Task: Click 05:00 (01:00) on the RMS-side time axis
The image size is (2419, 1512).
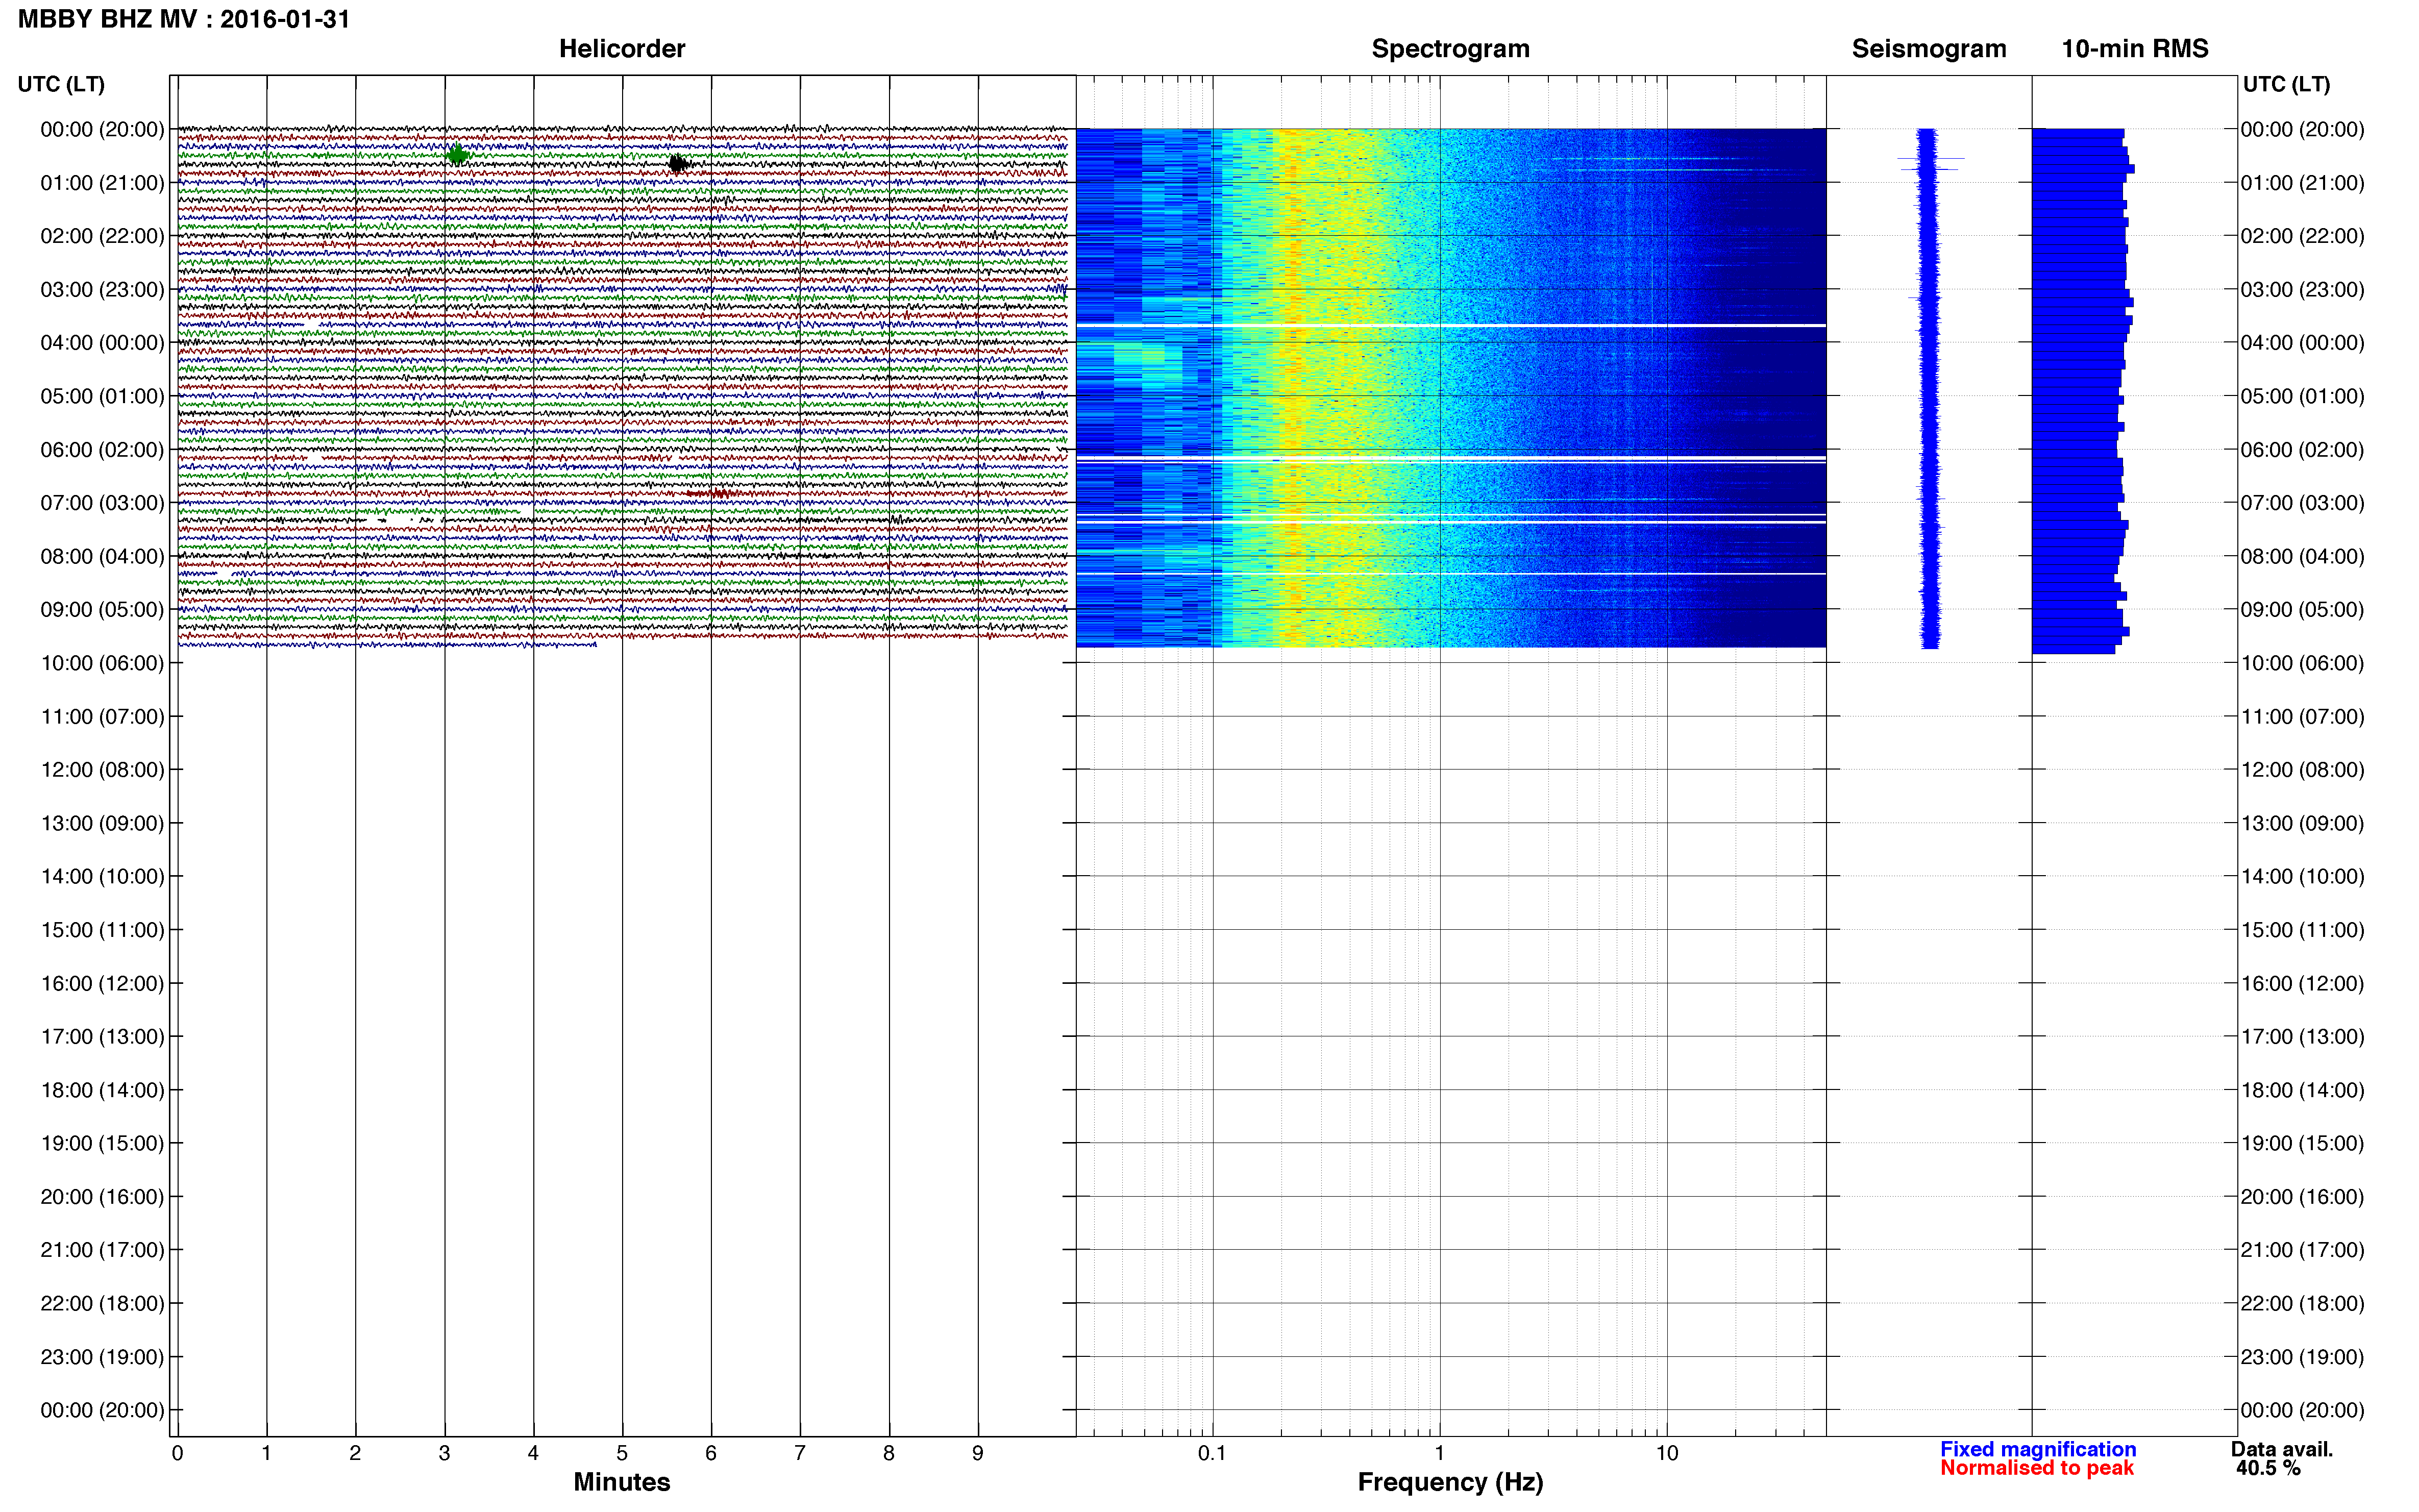Action: (x=2302, y=396)
